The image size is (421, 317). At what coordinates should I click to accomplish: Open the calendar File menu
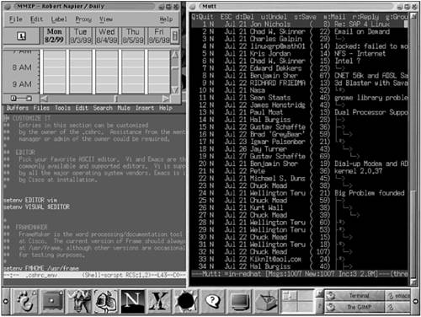(16, 19)
